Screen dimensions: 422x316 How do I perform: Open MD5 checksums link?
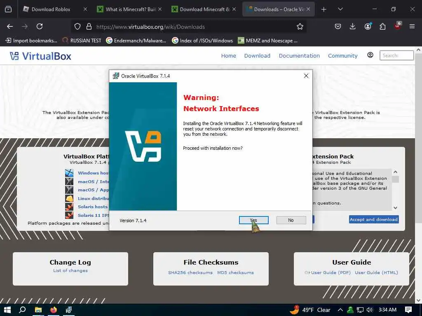(x=235, y=272)
